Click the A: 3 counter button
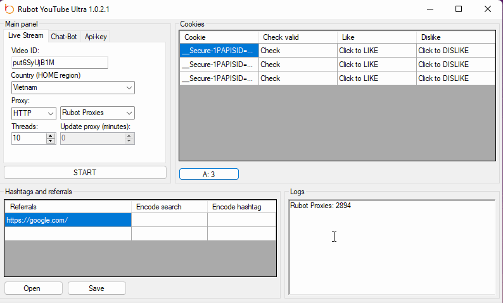This screenshot has width=503, height=303. coord(208,174)
